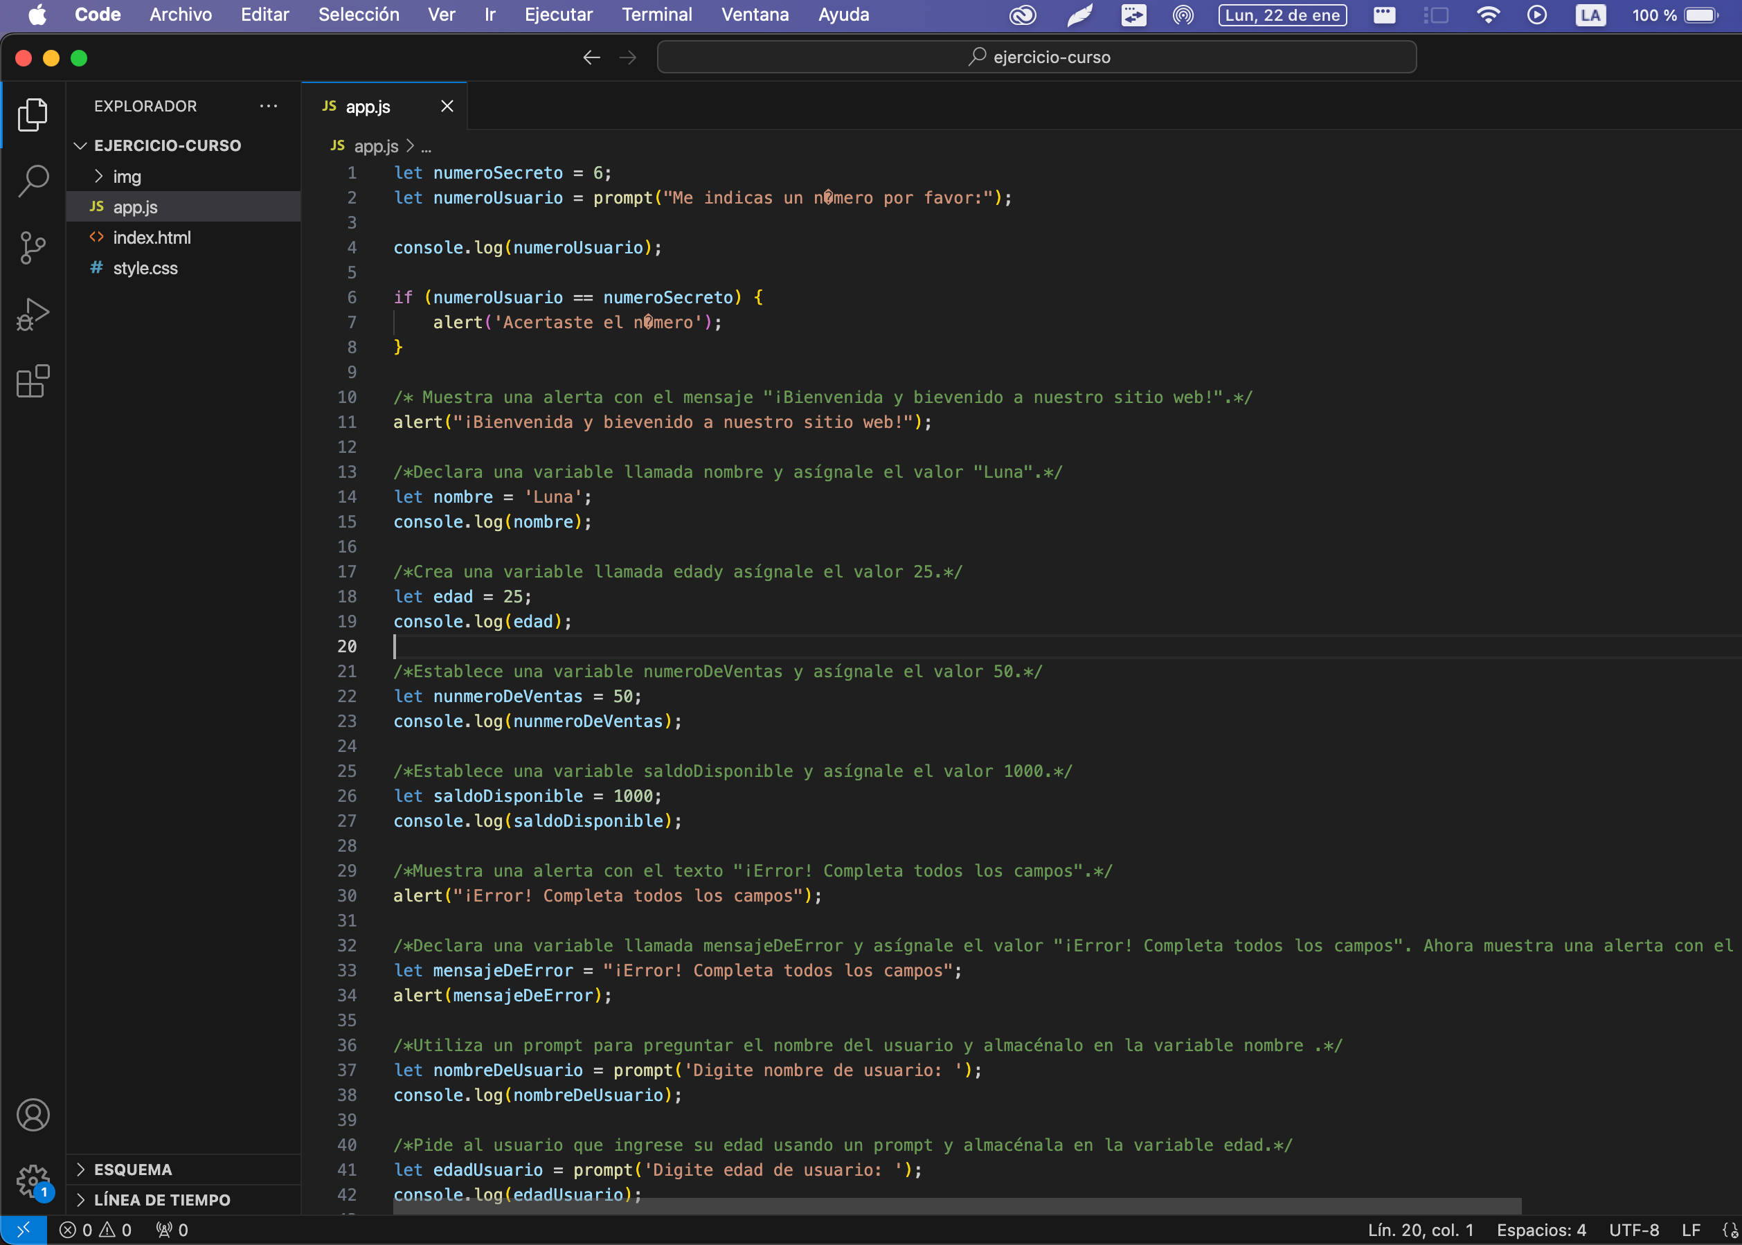Open the Creative Cloud menu bar icon
The height and width of the screenshot is (1245, 1742).
[x=1023, y=15]
